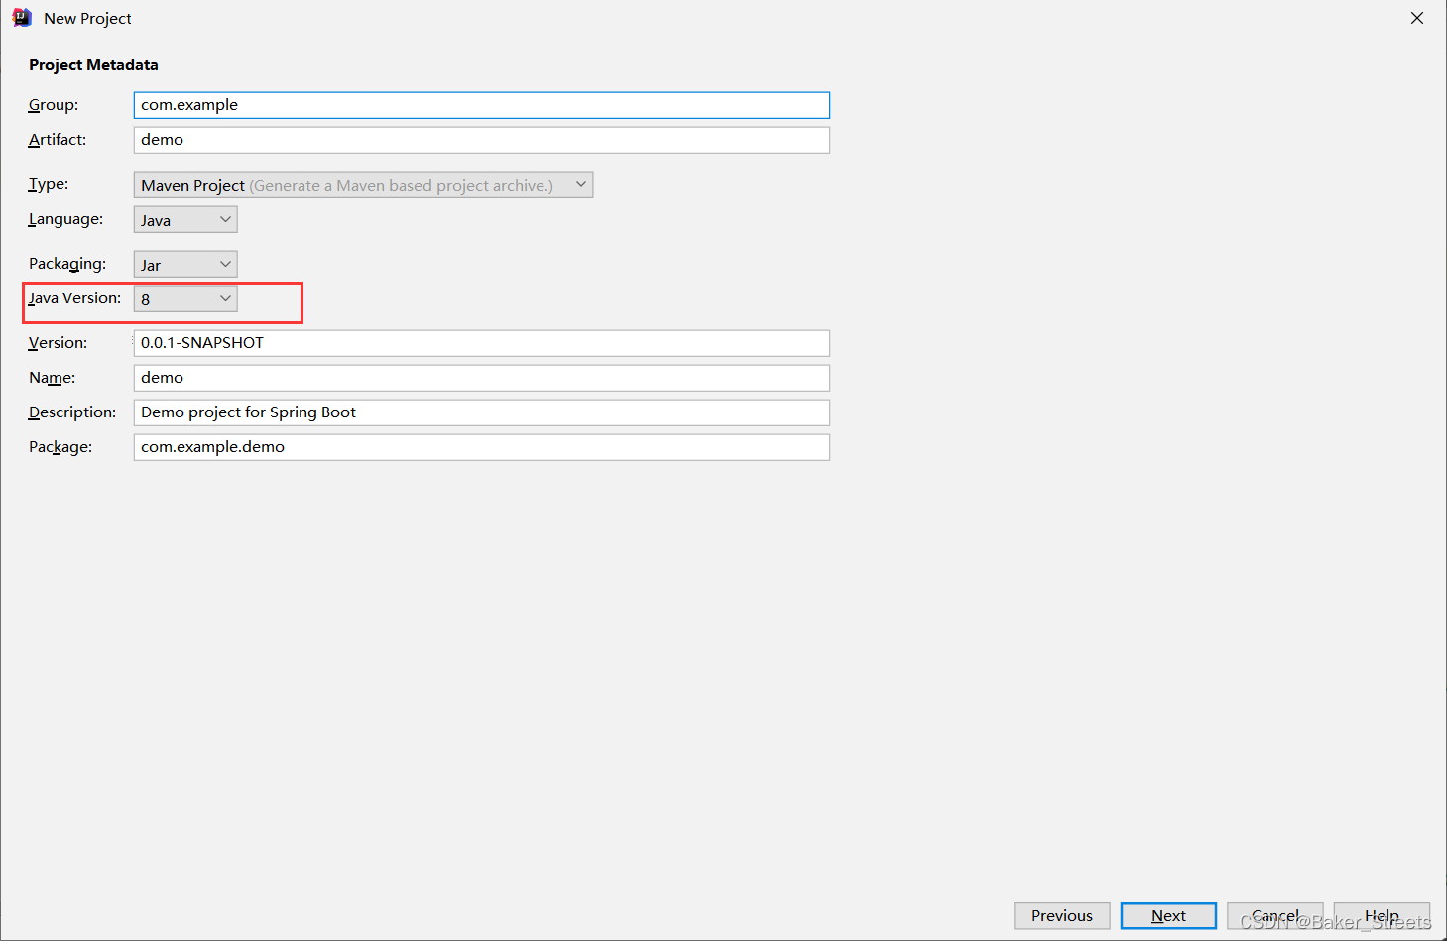
Task: Open Help for this dialog
Action: click(1382, 916)
